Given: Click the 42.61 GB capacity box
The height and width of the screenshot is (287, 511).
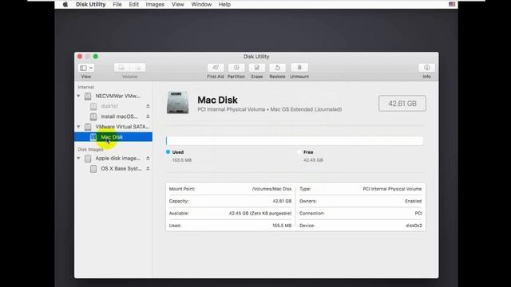Looking at the screenshot, I should 402,104.
